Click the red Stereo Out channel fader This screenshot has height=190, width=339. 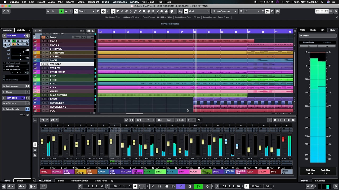pyautogui.click(x=283, y=139)
